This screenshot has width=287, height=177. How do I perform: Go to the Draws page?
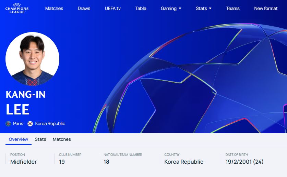84,8
